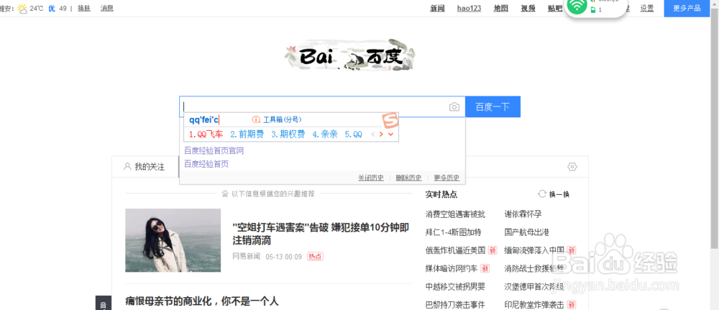Open hot topic 消费空姐遇害被批
The height and width of the screenshot is (310, 719).
[x=455, y=214]
